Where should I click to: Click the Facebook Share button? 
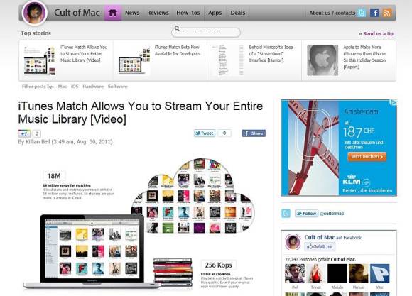pyautogui.click(x=254, y=133)
